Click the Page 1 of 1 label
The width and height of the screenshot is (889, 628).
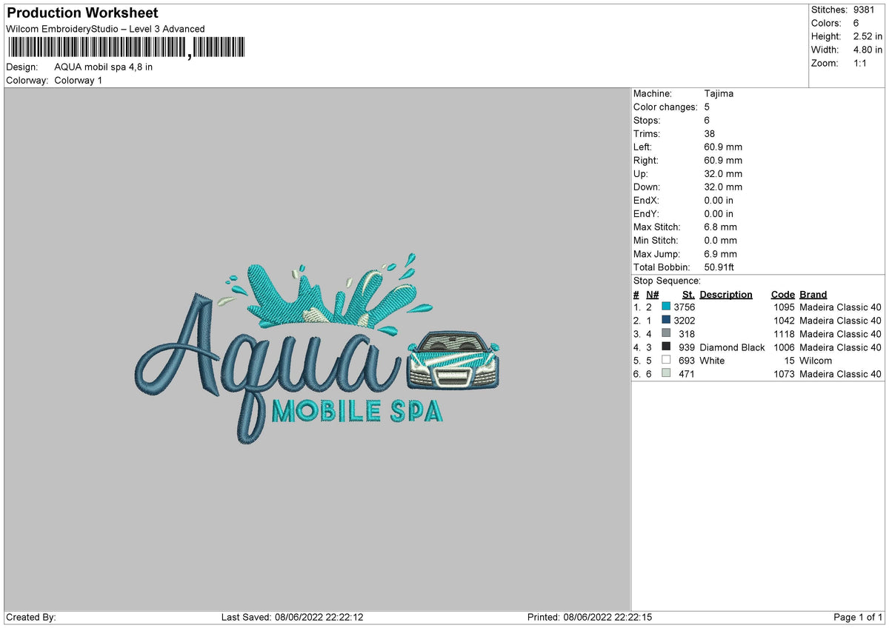coord(857,616)
